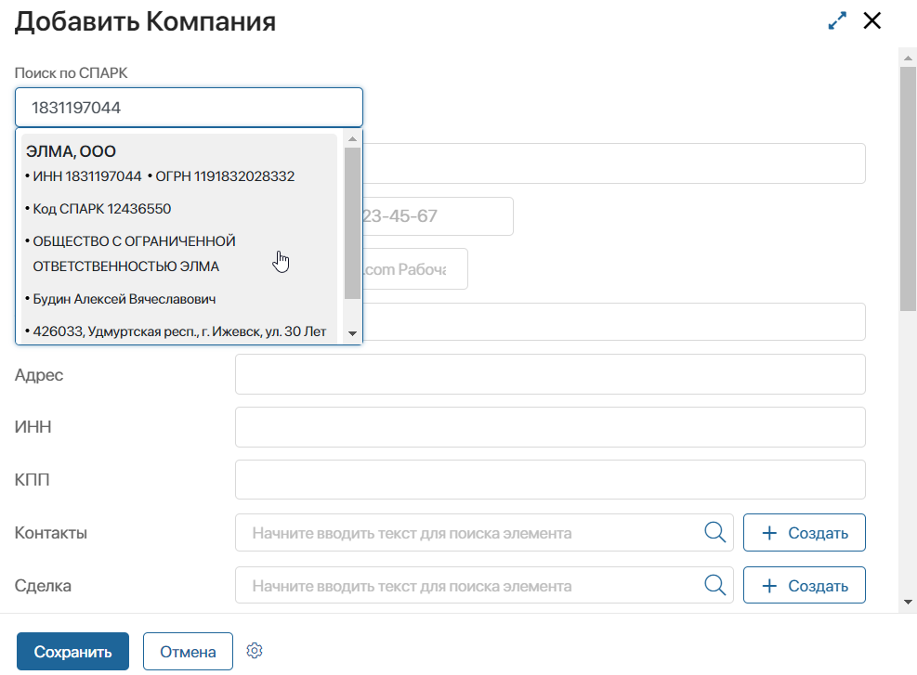Click the magnifier icon in Сделка field
The width and height of the screenshot is (917, 675).
click(x=714, y=585)
